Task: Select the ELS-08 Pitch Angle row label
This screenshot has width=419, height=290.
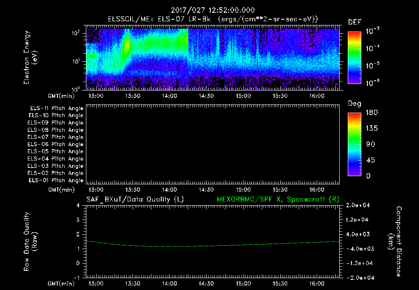Action: (x=56, y=130)
